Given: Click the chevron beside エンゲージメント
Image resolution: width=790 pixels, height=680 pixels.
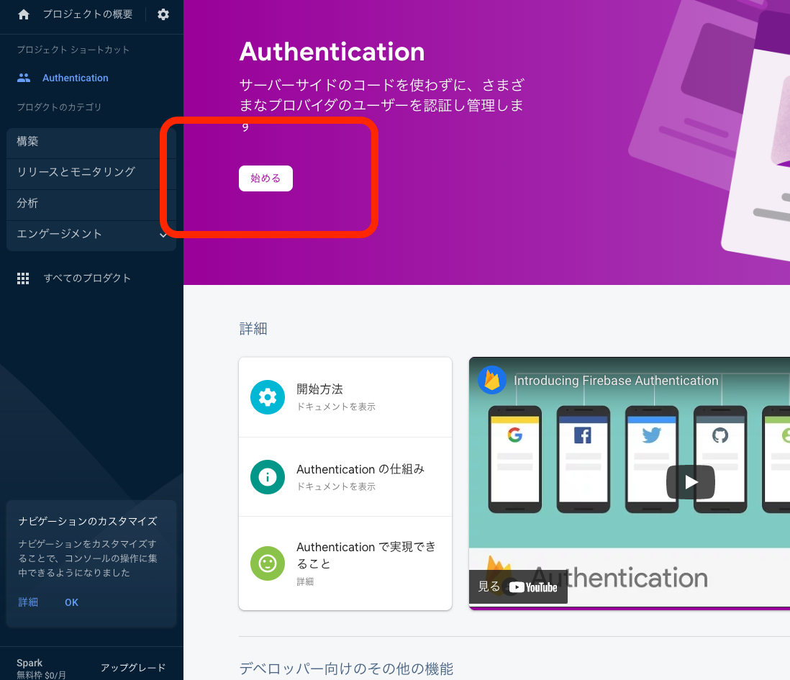Looking at the screenshot, I should coord(163,235).
